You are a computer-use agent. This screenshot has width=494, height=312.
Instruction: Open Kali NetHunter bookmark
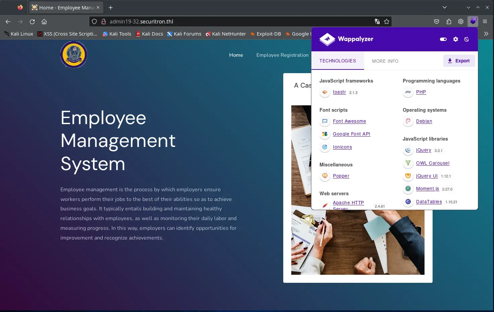point(226,34)
